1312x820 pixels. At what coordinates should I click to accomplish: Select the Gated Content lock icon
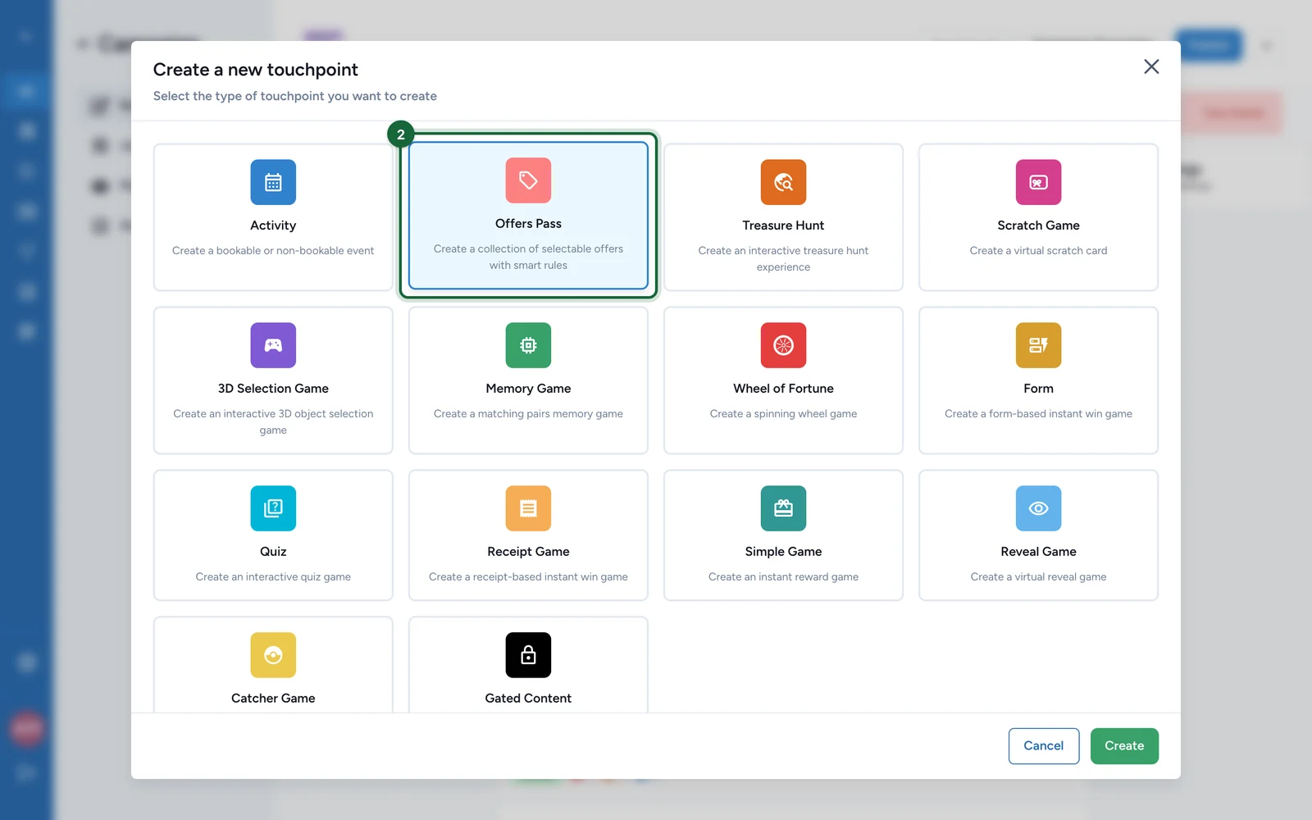pos(528,655)
